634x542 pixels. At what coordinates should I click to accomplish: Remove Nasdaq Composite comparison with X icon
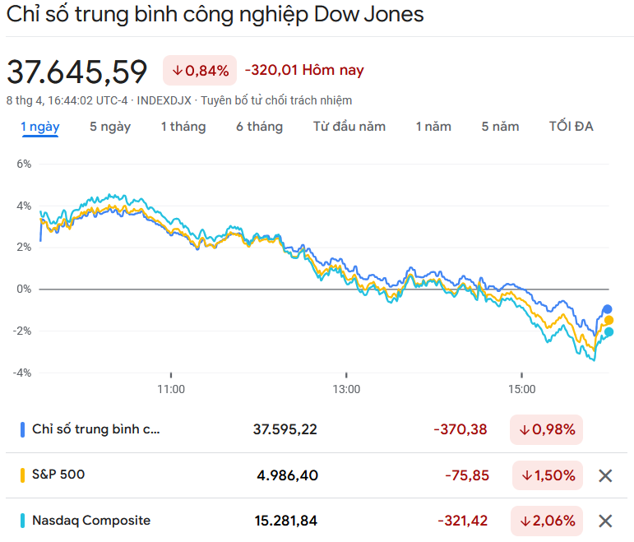click(x=605, y=521)
